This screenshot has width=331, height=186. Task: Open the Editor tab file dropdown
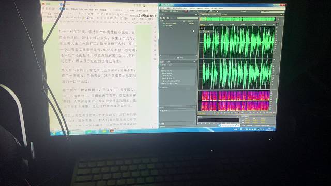point(218,15)
